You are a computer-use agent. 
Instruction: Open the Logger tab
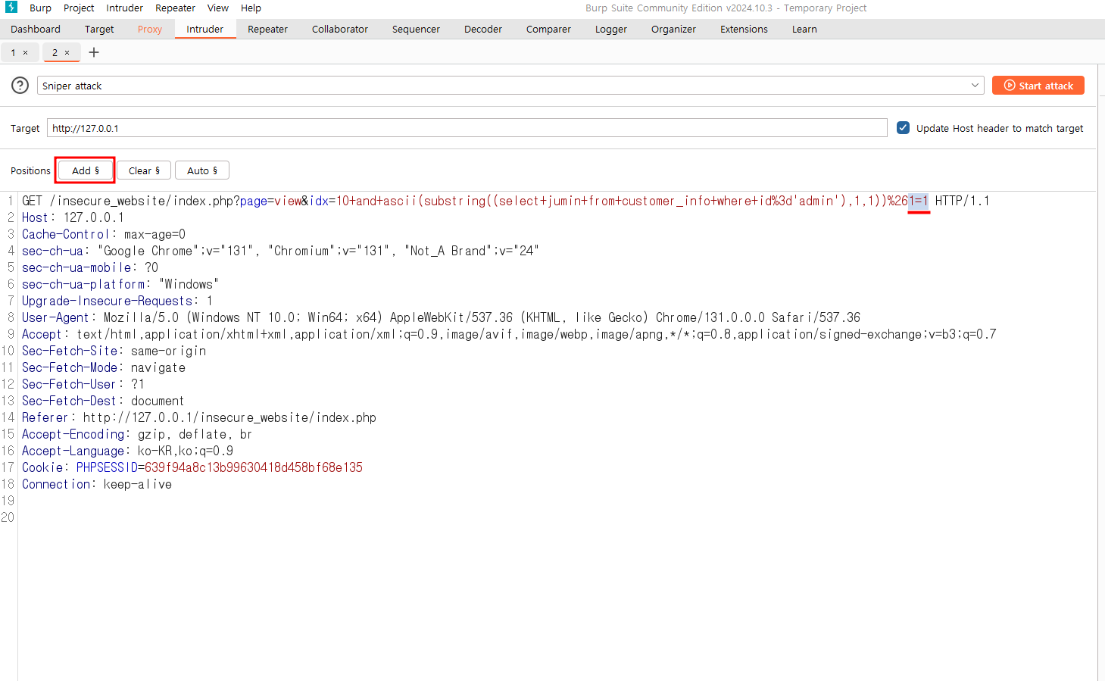(611, 30)
